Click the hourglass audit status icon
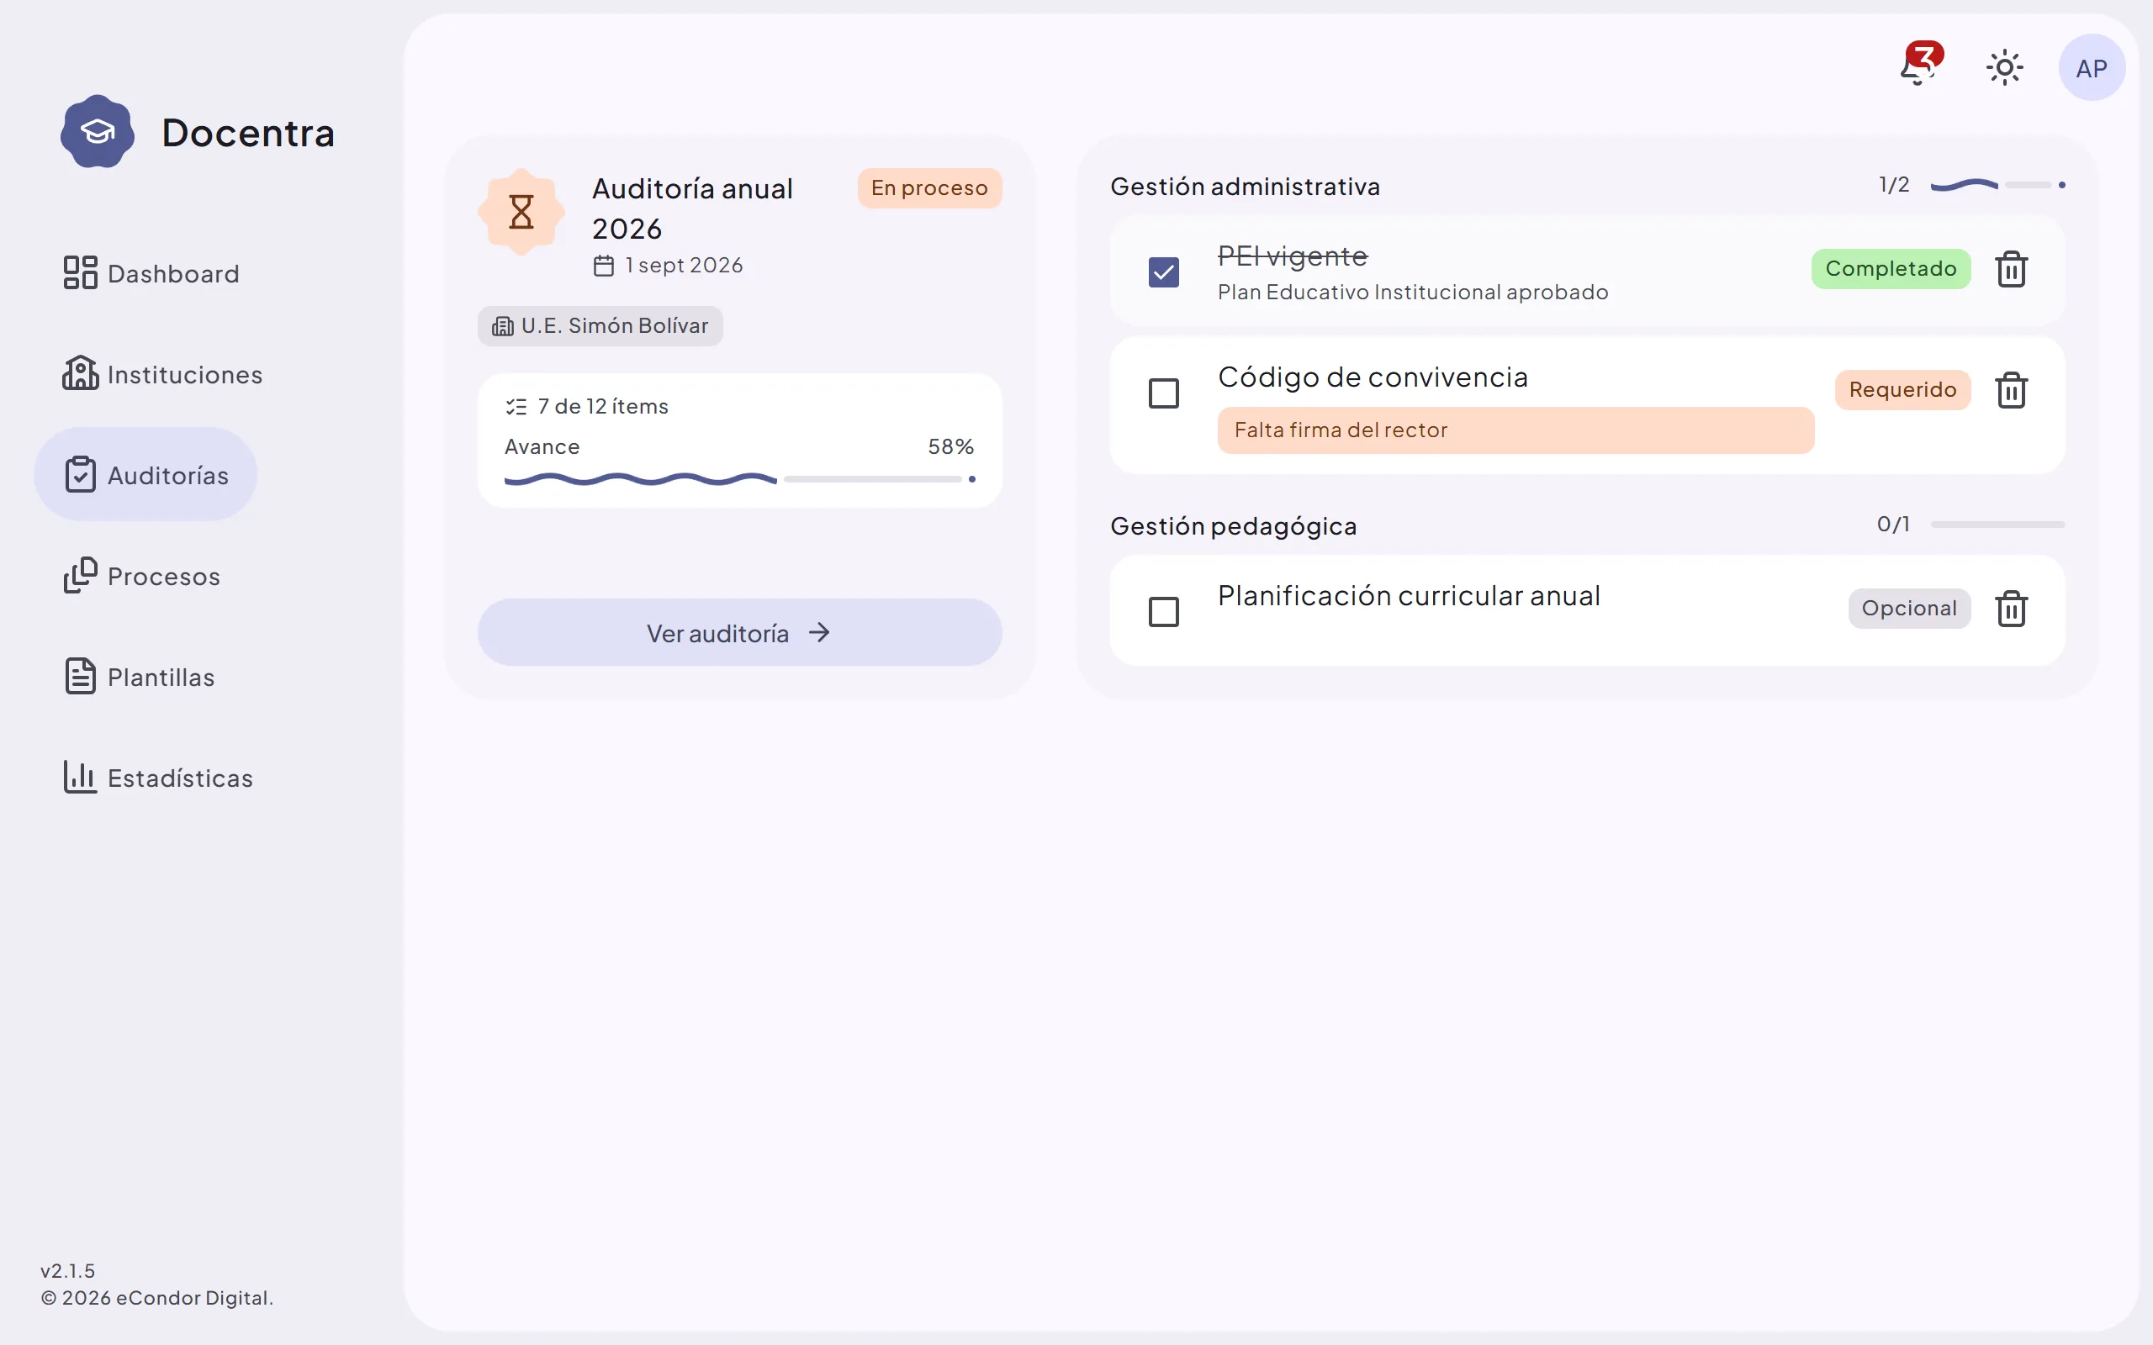Screen dimensions: 2153x1345 pos(521,212)
